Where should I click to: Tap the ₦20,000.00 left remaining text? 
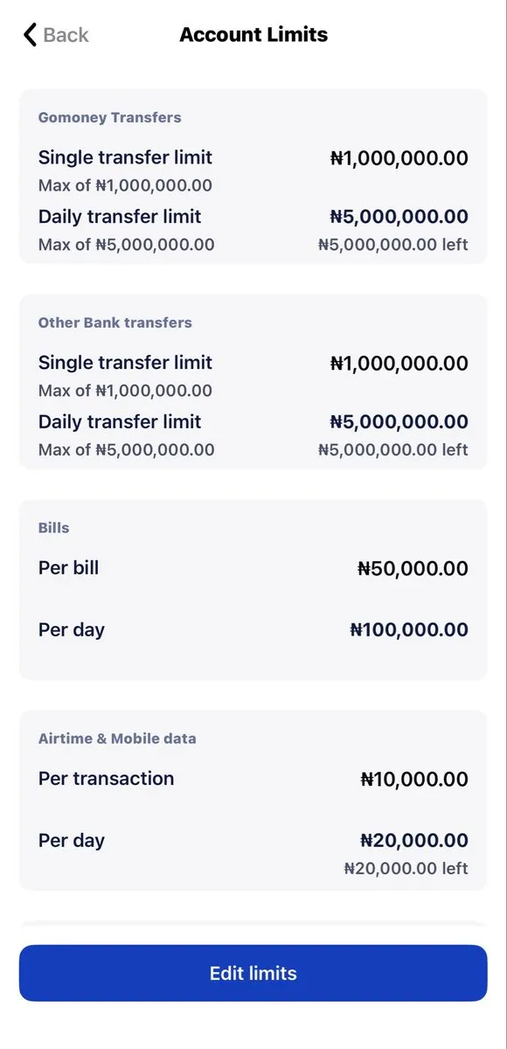[406, 869]
